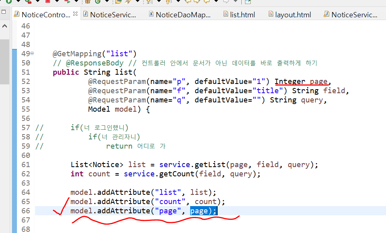Click "Integer page" parameter on line 52

pyautogui.click(x=301, y=81)
